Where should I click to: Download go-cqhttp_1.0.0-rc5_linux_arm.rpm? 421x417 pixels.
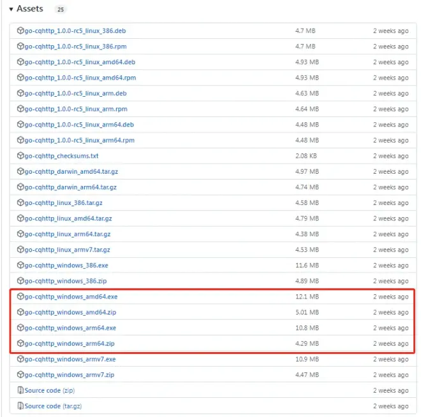76,109
